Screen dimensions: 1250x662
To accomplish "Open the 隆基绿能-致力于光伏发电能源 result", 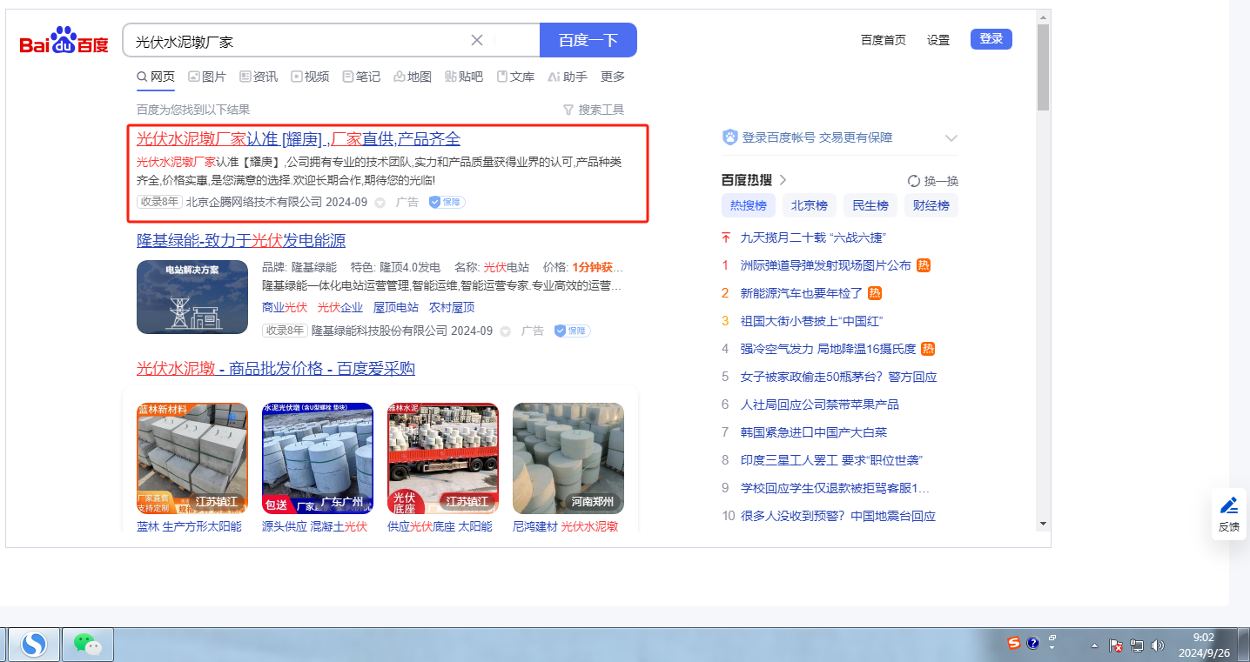I will (x=241, y=240).
